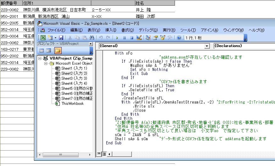
Task: Click the 姓名 column header in spreadsheet
Action: click(155, 3)
